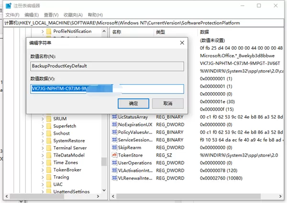Click values pane horizontal scroll left arrow
The width and height of the screenshot is (287, 203).
point(113,196)
